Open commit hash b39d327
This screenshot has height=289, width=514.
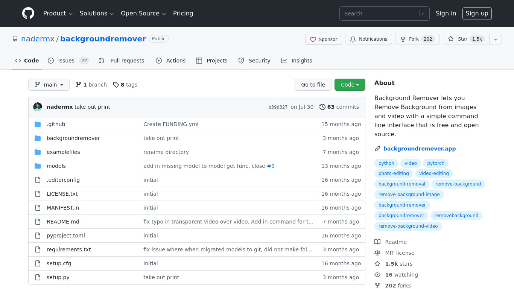[x=278, y=107]
